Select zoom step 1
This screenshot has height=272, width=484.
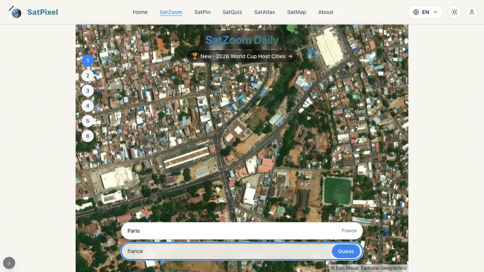click(88, 60)
